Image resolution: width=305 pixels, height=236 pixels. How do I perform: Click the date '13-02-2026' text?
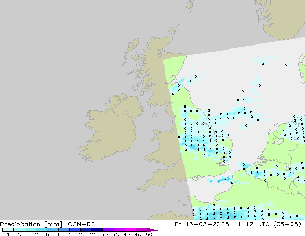pyautogui.click(x=207, y=224)
